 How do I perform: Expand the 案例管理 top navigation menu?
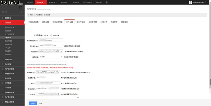pyautogui.click(x=53, y=2)
